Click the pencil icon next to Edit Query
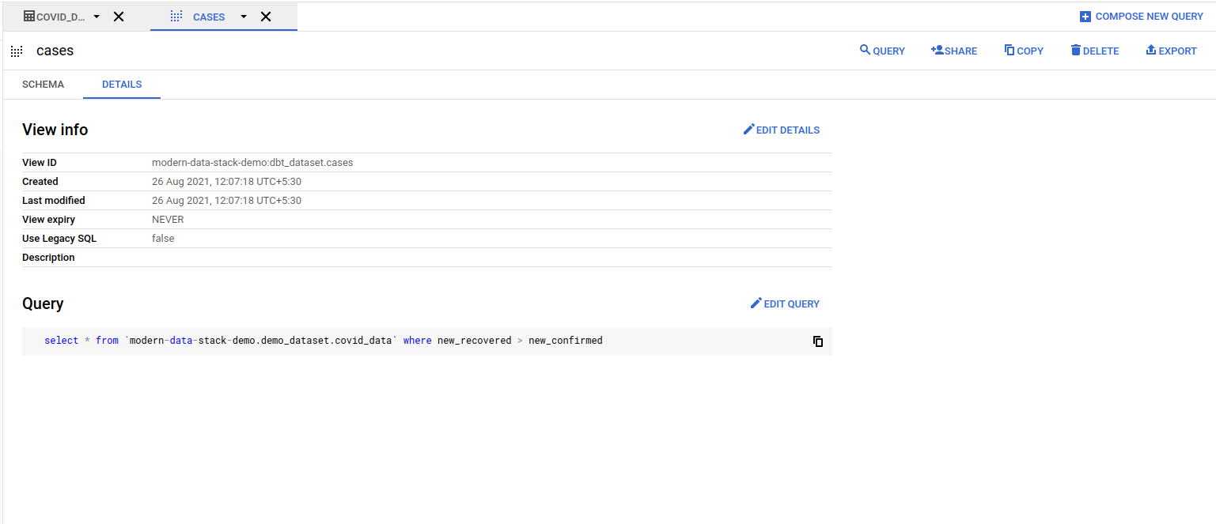Viewport: 1216px width, 524px height. tap(756, 303)
